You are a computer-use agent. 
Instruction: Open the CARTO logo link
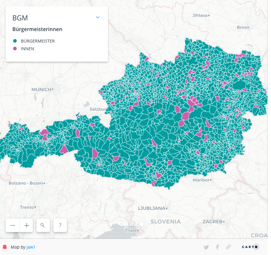pos(250,247)
